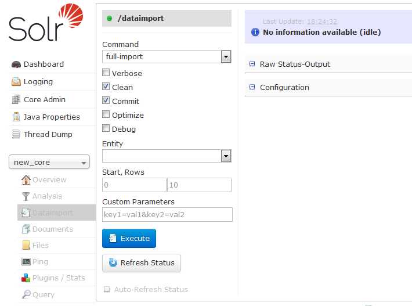
Task: Open the Overview core menu item
Action: [49, 180]
